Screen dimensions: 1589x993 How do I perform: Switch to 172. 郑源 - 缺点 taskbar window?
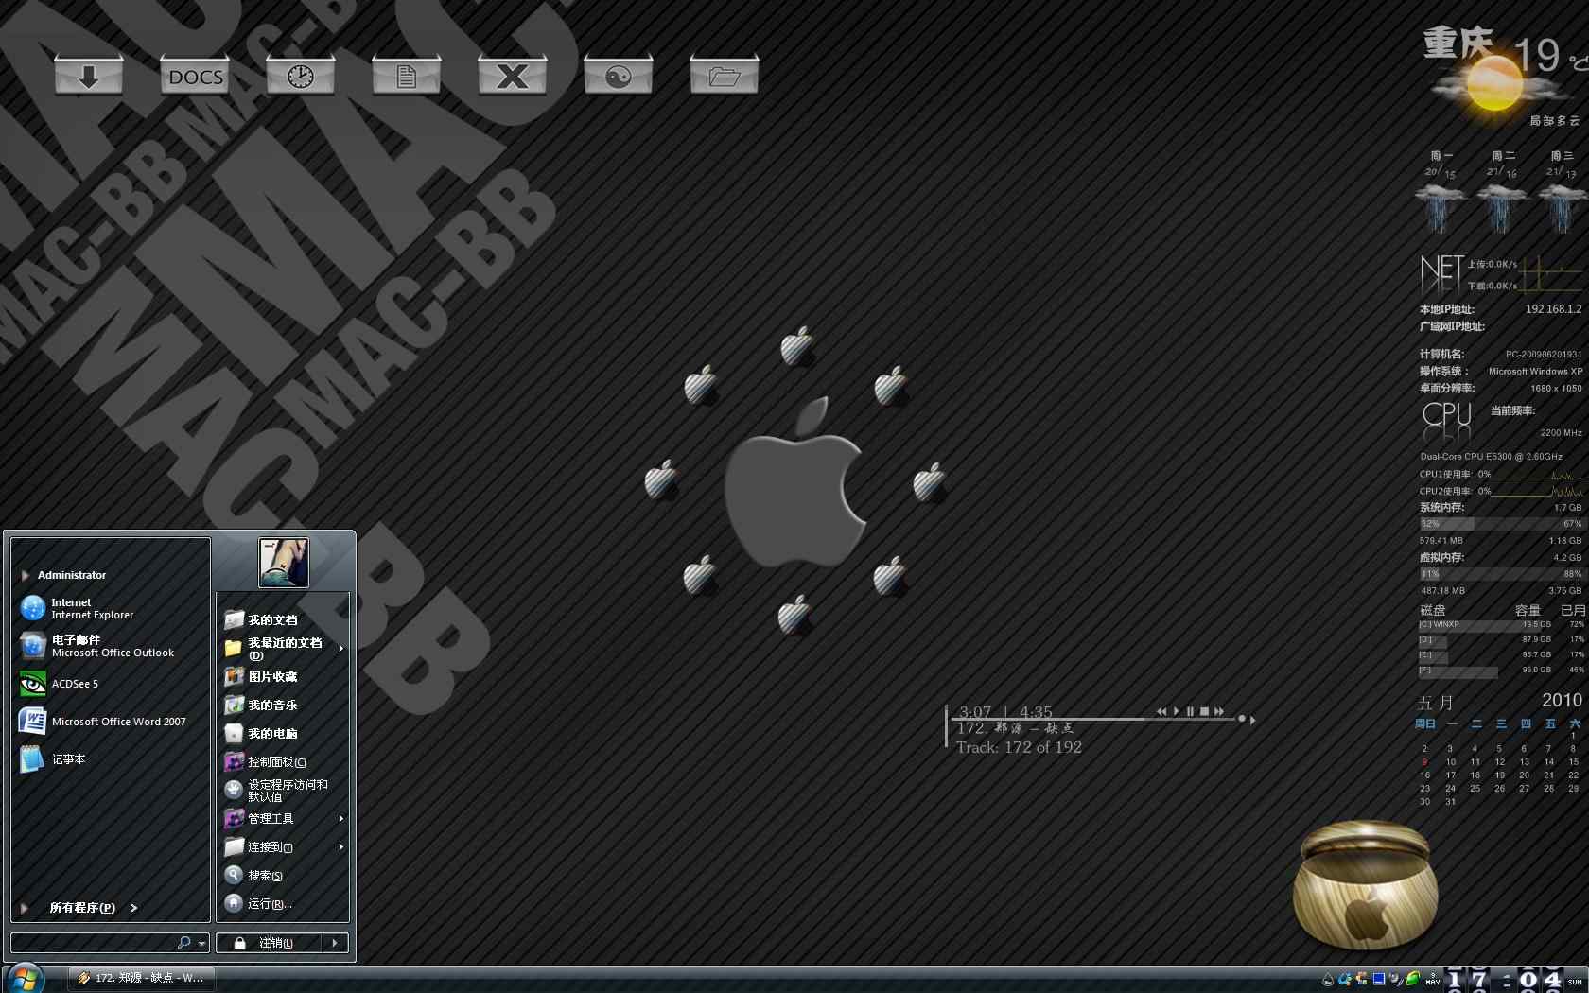pos(142,978)
